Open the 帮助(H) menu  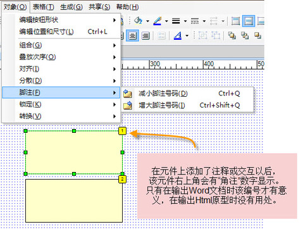coord(127,7)
